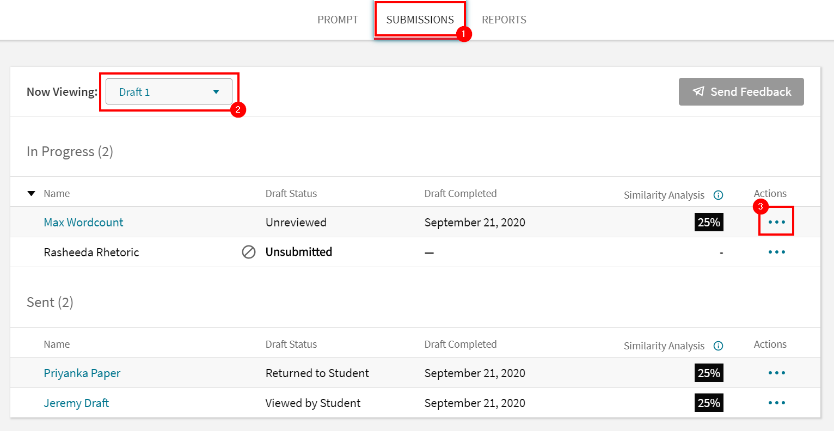Screen dimensions: 834x431
Task: Open the actions menu for Max Wordcount
Action: pyautogui.click(x=776, y=221)
